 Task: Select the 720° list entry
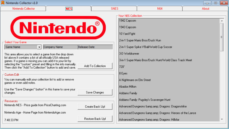click(122, 67)
